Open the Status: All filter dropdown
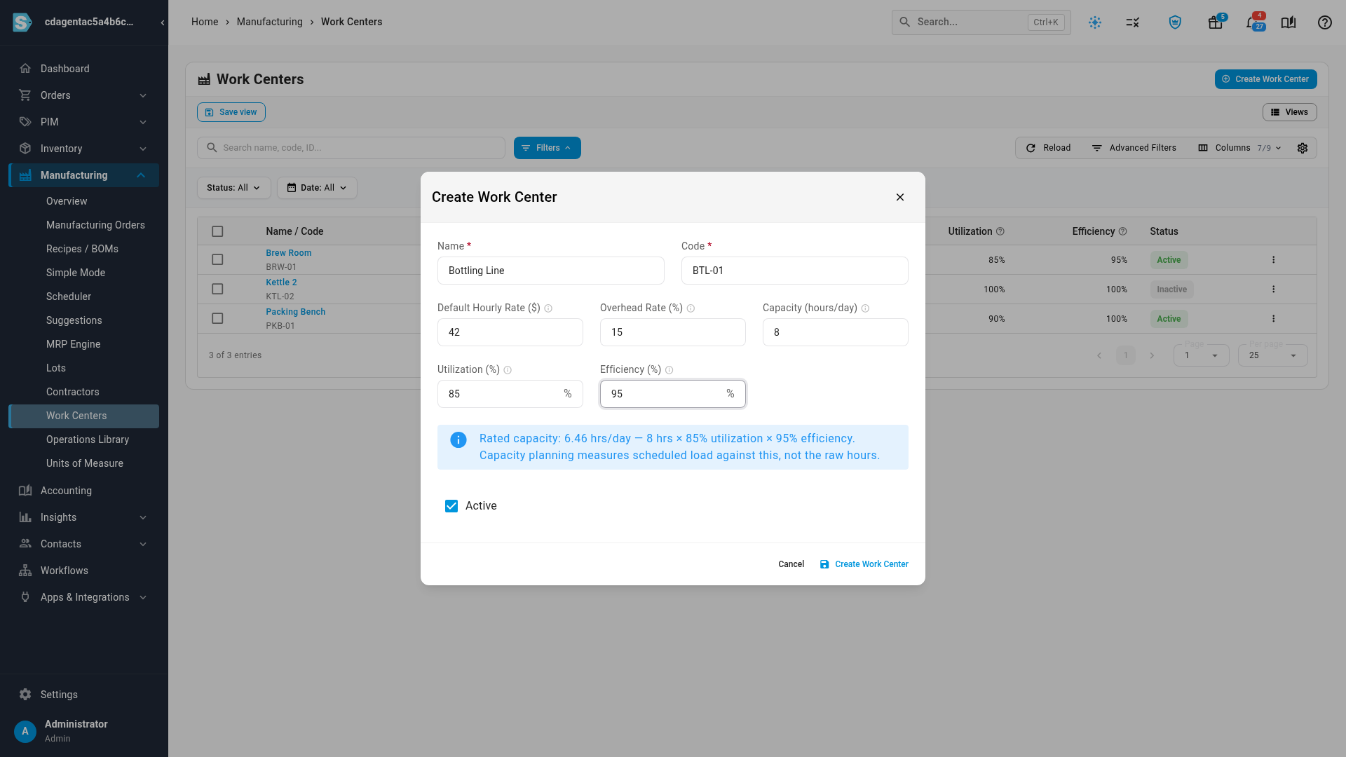 point(233,188)
